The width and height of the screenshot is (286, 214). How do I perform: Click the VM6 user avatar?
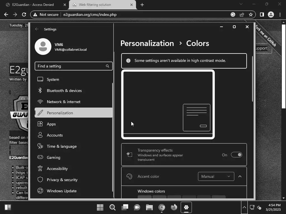coord(43,47)
